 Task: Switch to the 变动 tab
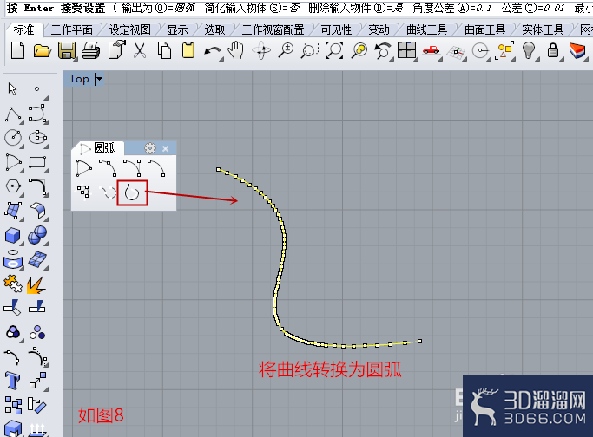[x=379, y=29]
